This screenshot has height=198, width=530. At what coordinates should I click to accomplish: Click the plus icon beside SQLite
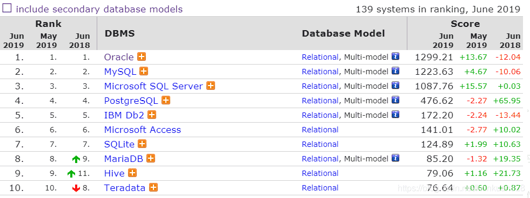click(x=142, y=144)
